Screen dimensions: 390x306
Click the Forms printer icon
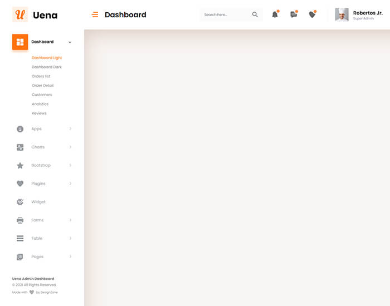(x=20, y=220)
